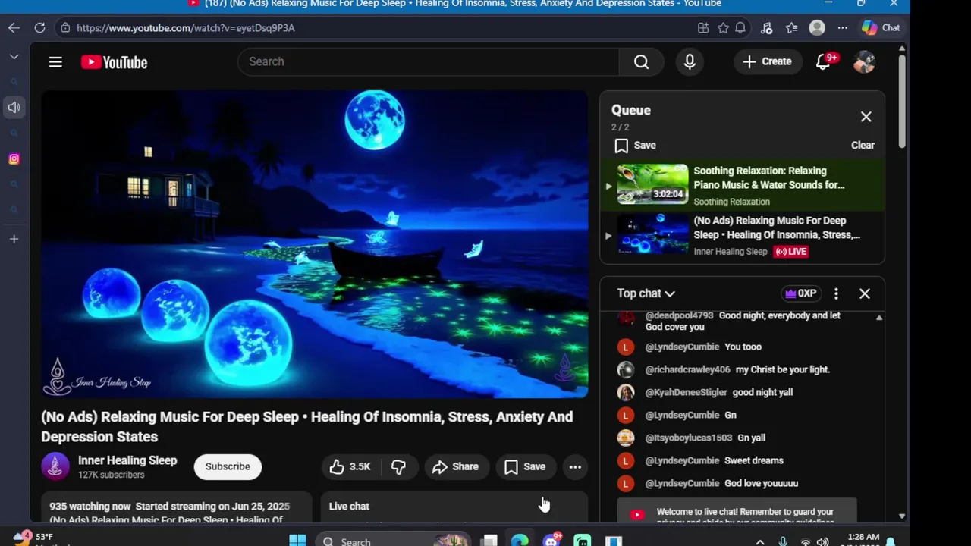The width and height of the screenshot is (971, 546).
Task: Open Microsoft Edge in the taskbar
Action: pyautogui.click(x=520, y=541)
